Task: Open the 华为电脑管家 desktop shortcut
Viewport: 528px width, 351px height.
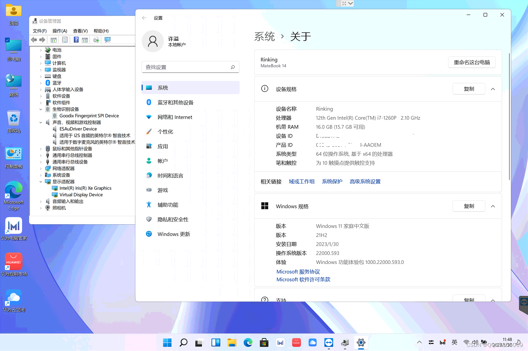Action: click(x=14, y=229)
